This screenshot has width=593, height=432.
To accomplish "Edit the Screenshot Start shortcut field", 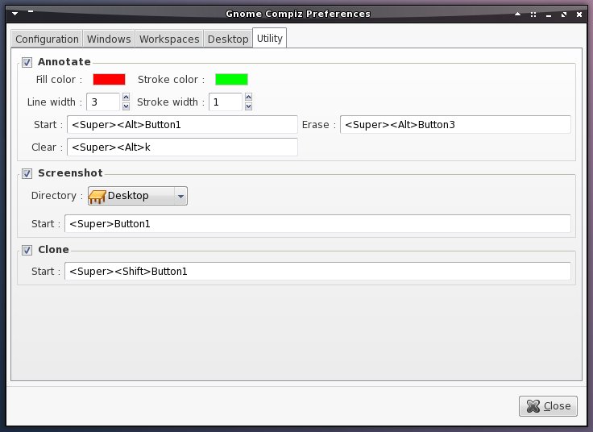I will click(317, 223).
